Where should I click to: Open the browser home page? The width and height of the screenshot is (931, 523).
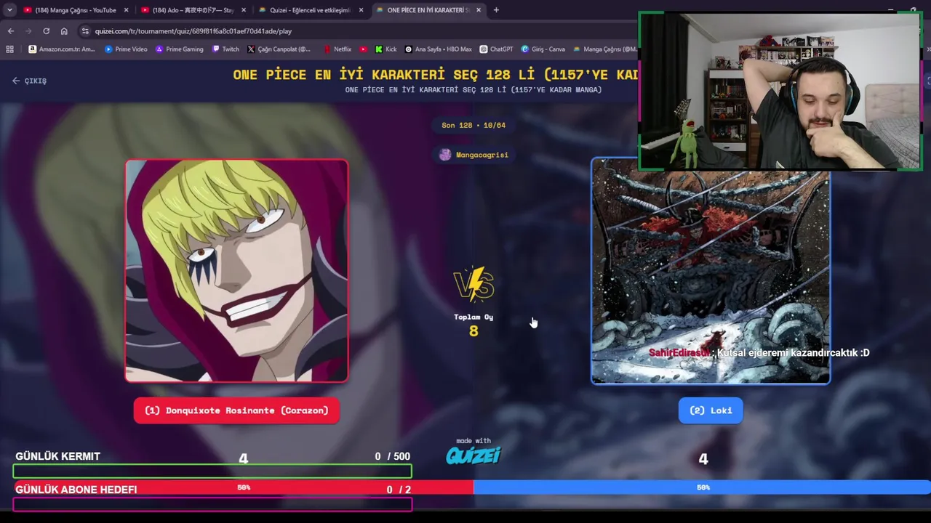64,31
